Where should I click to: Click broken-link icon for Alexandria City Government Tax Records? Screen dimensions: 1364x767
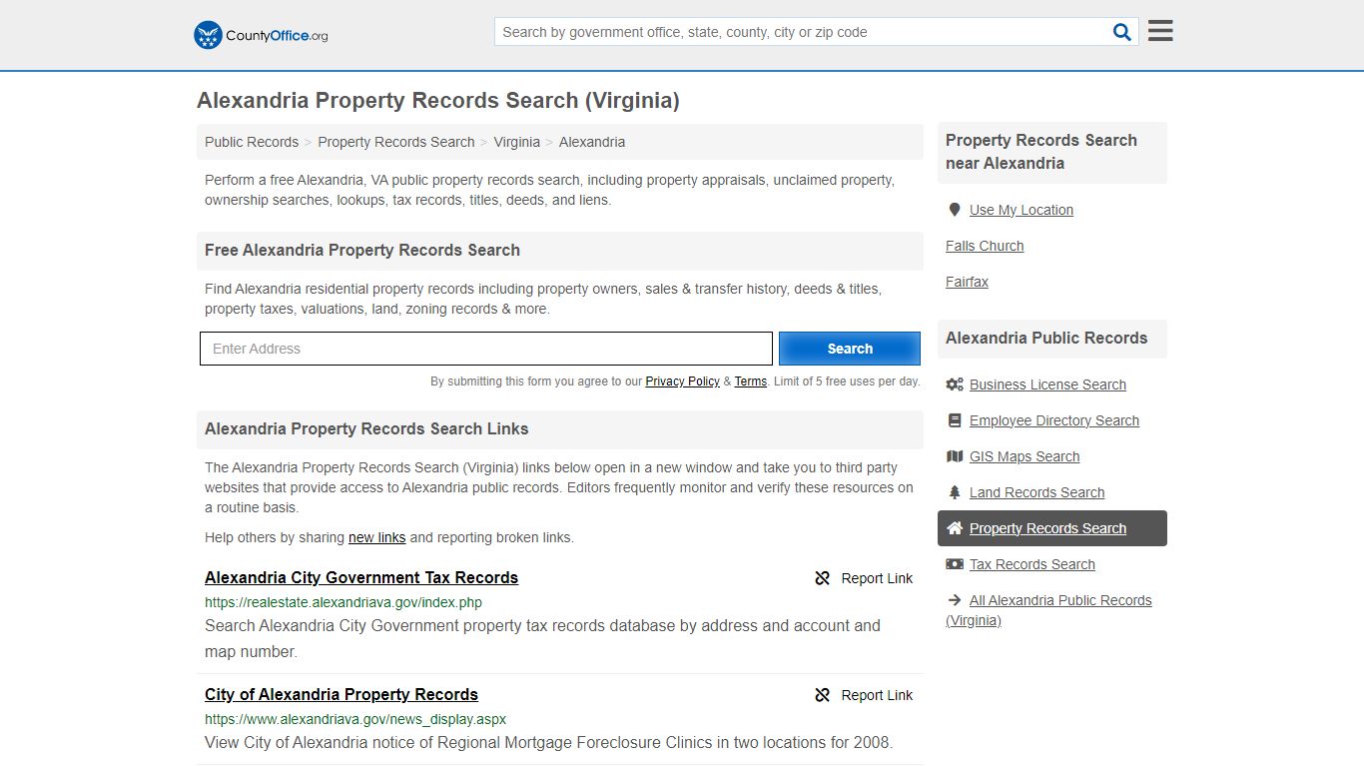[823, 578]
